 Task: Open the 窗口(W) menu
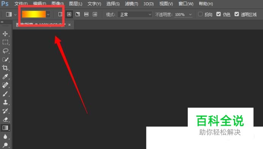coord(186,4)
